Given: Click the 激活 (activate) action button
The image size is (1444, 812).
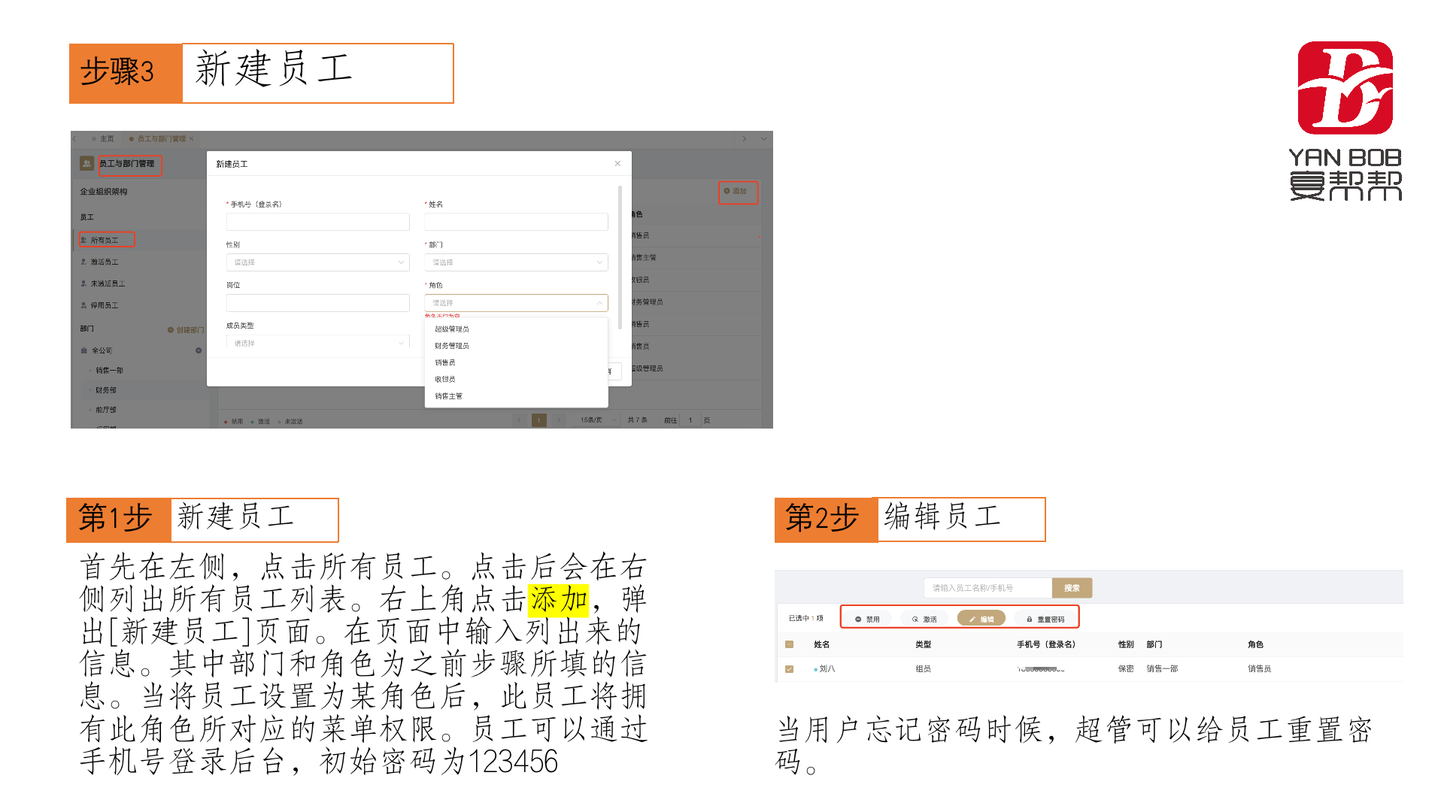Looking at the screenshot, I should 924,620.
